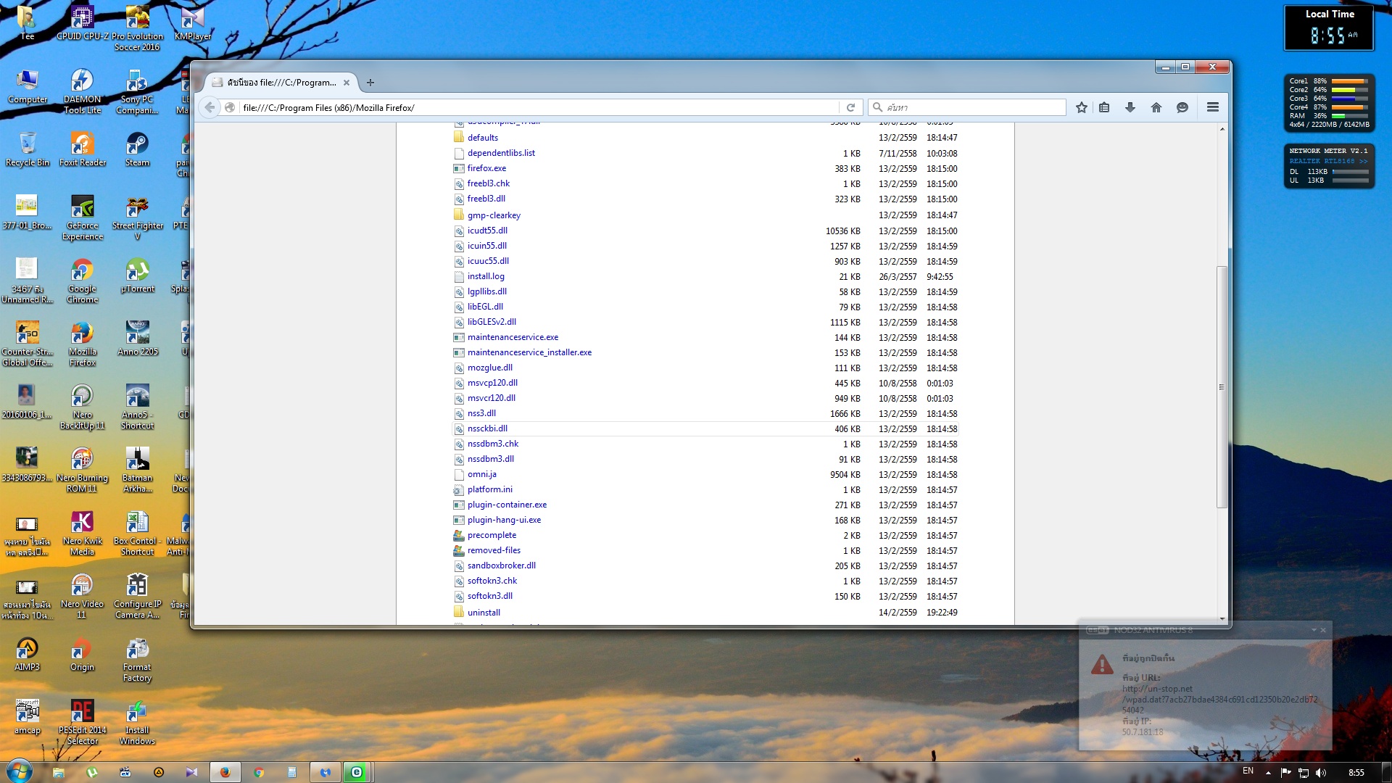
Task: Open Chrome from the taskbar
Action: [258, 772]
